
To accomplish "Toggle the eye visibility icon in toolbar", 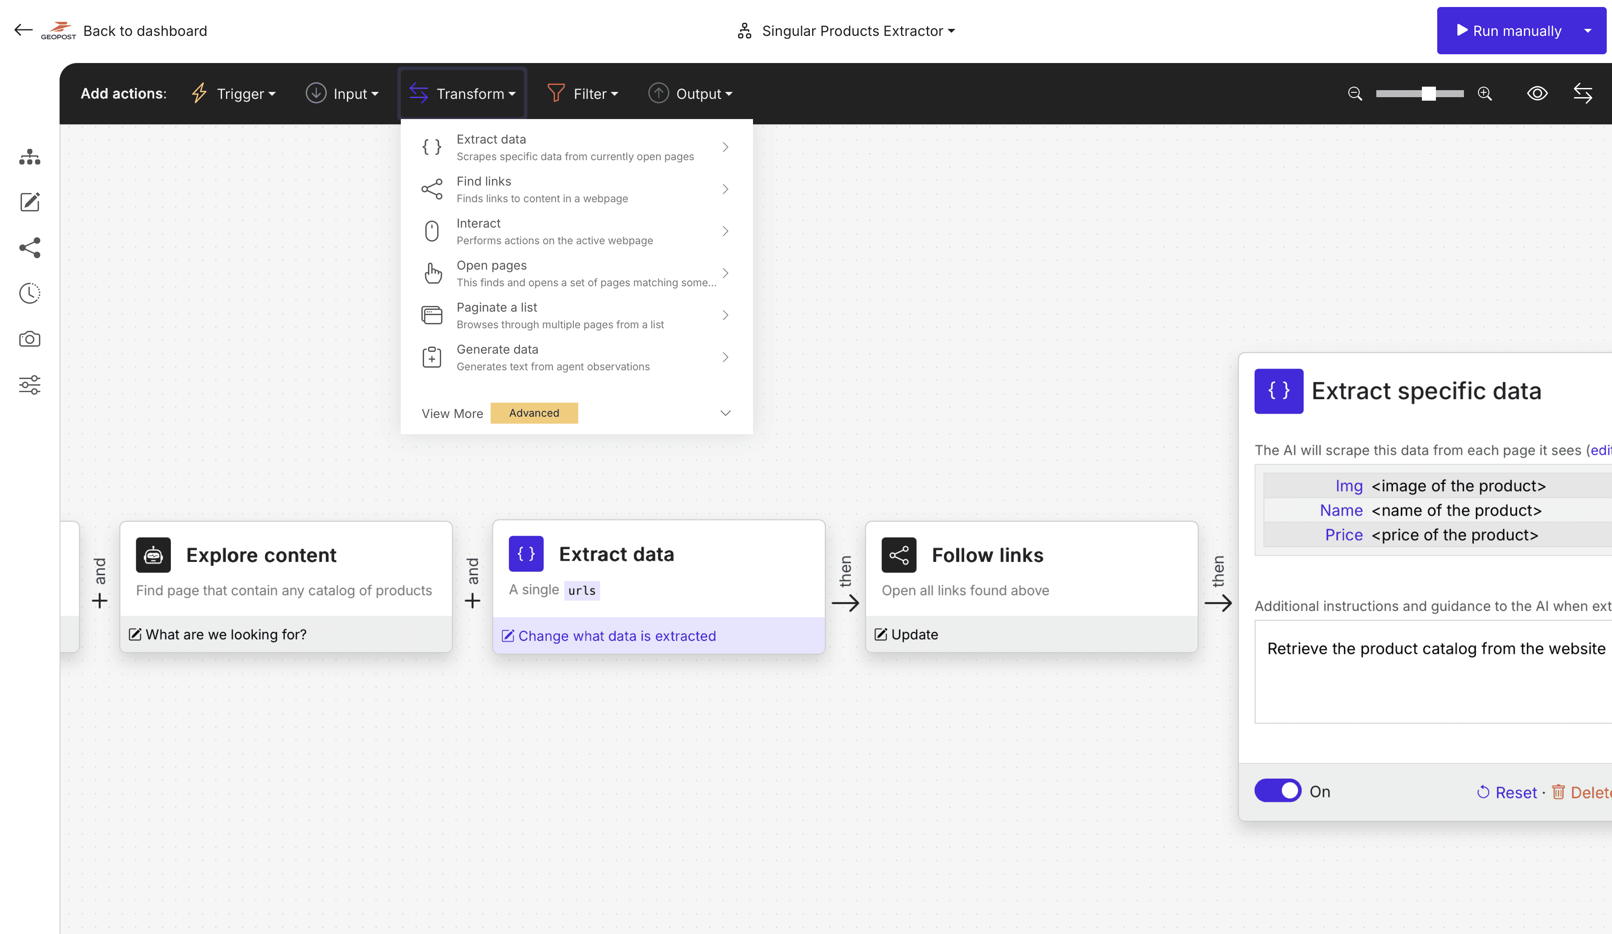I will [x=1537, y=93].
